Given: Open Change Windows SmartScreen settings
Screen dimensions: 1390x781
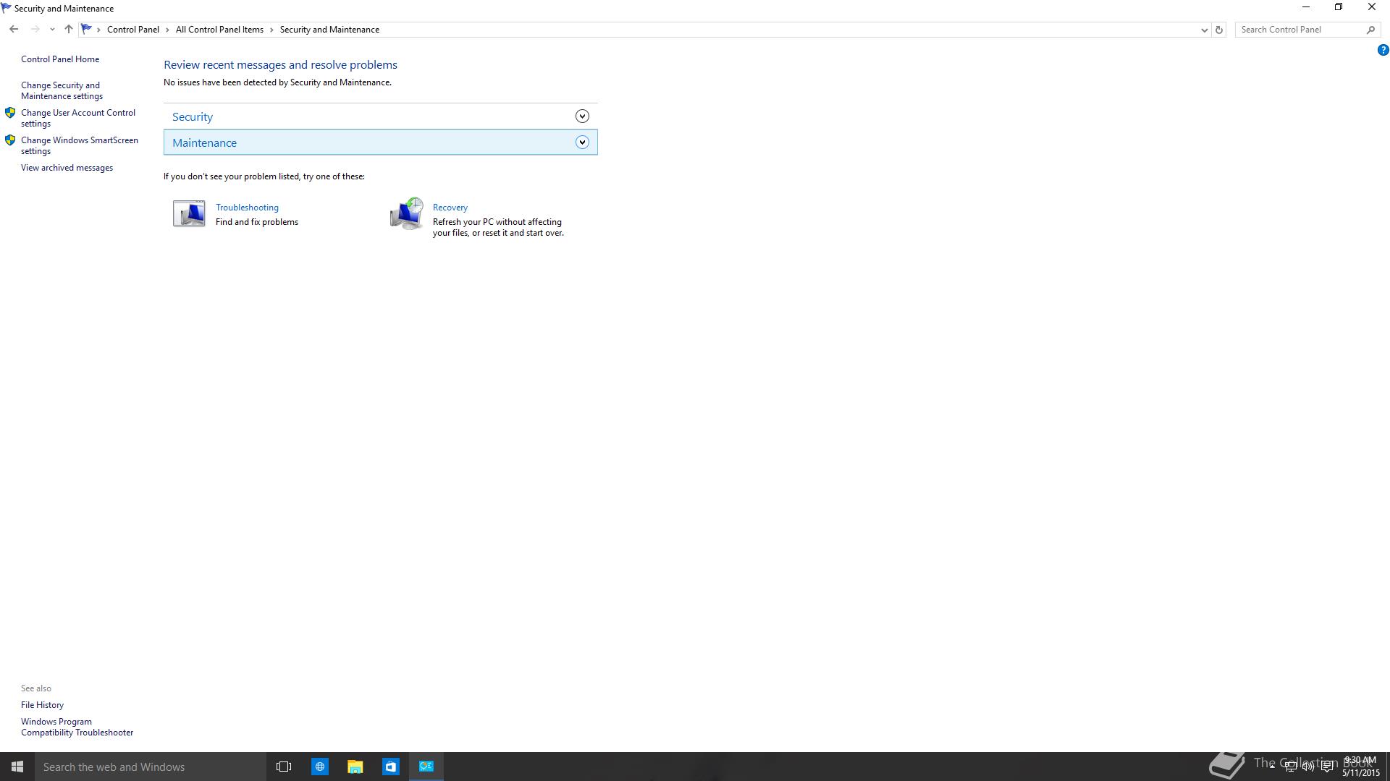Looking at the screenshot, I should 80,145.
